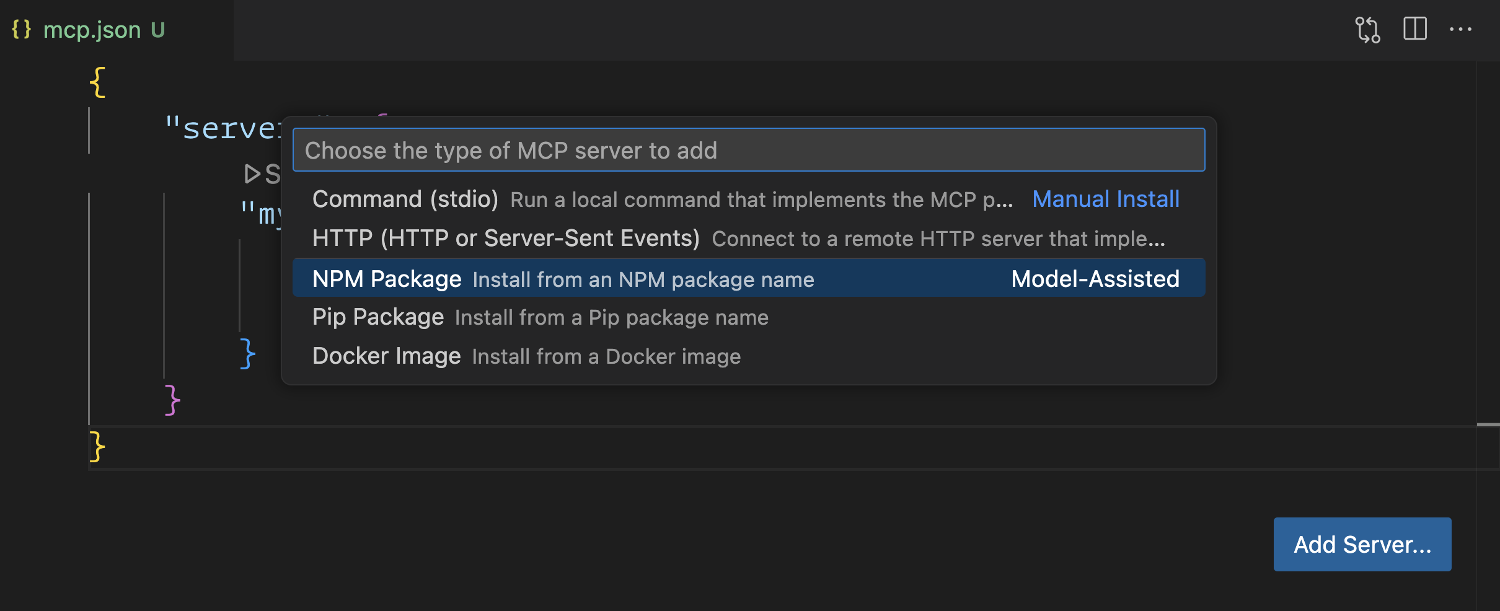1500x611 pixels.
Task: Choose the Docker Image install option
Action: point(387,355)
